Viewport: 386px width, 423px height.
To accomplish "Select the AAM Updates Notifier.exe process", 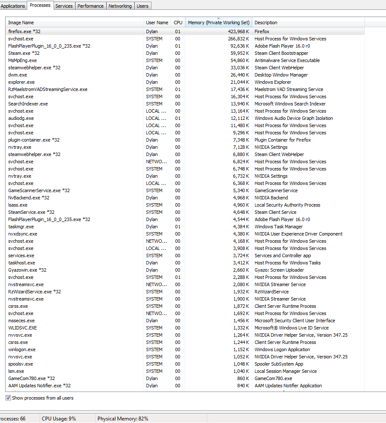I will tap(185, 386).
